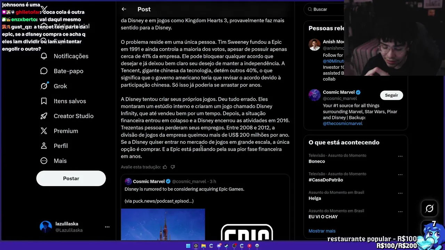Screen dimensions: 445x250
Task: Click 'O que está acontecendo' heading
Action: pos(344,142)
